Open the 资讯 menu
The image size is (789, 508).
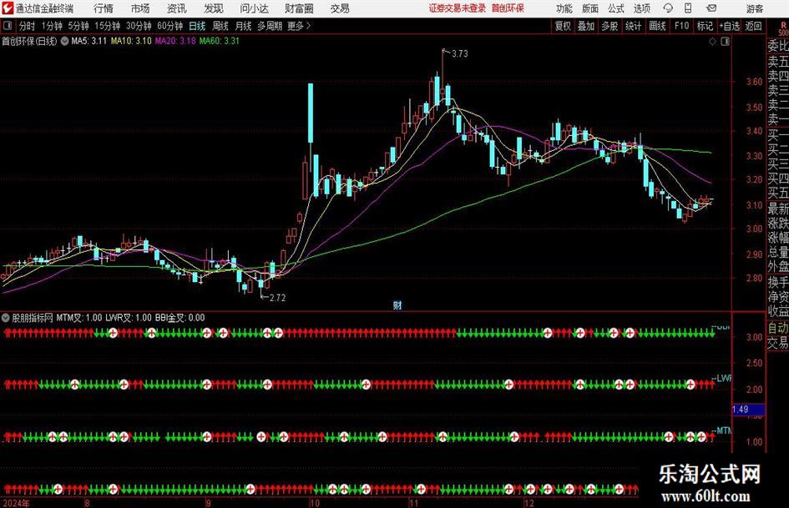(x=177, y=8)
